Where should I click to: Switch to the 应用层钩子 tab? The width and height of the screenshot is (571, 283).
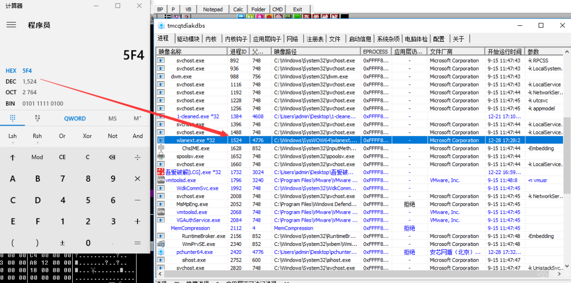[267, 39]
